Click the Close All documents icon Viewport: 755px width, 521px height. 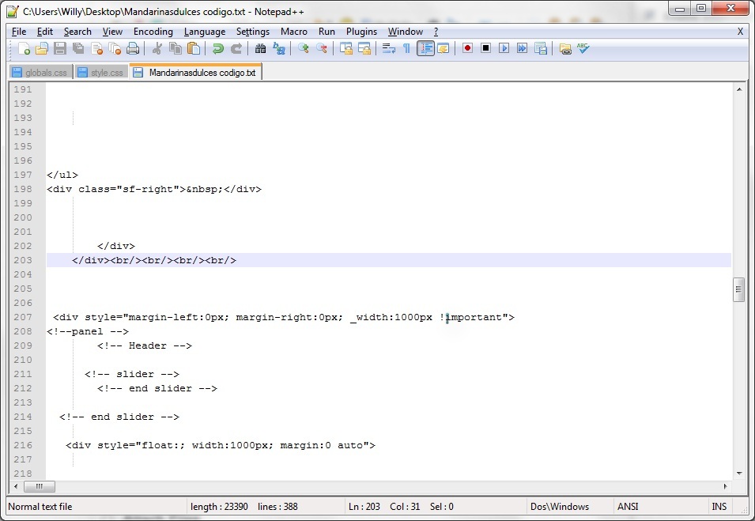pos(115,48)
